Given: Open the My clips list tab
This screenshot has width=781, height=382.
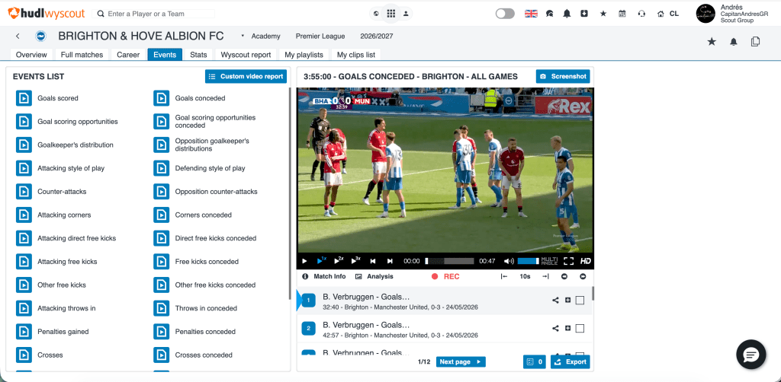Looking at the screenshot, I should [x=356, y=55].
